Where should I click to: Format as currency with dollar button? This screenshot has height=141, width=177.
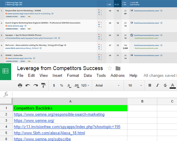(x=54, y=85)
